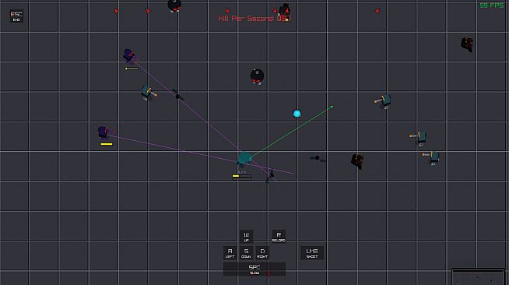Click the player's yellow ammo bar
The width and height of the screenshot is (509, 285).
(x=242, y=176)
